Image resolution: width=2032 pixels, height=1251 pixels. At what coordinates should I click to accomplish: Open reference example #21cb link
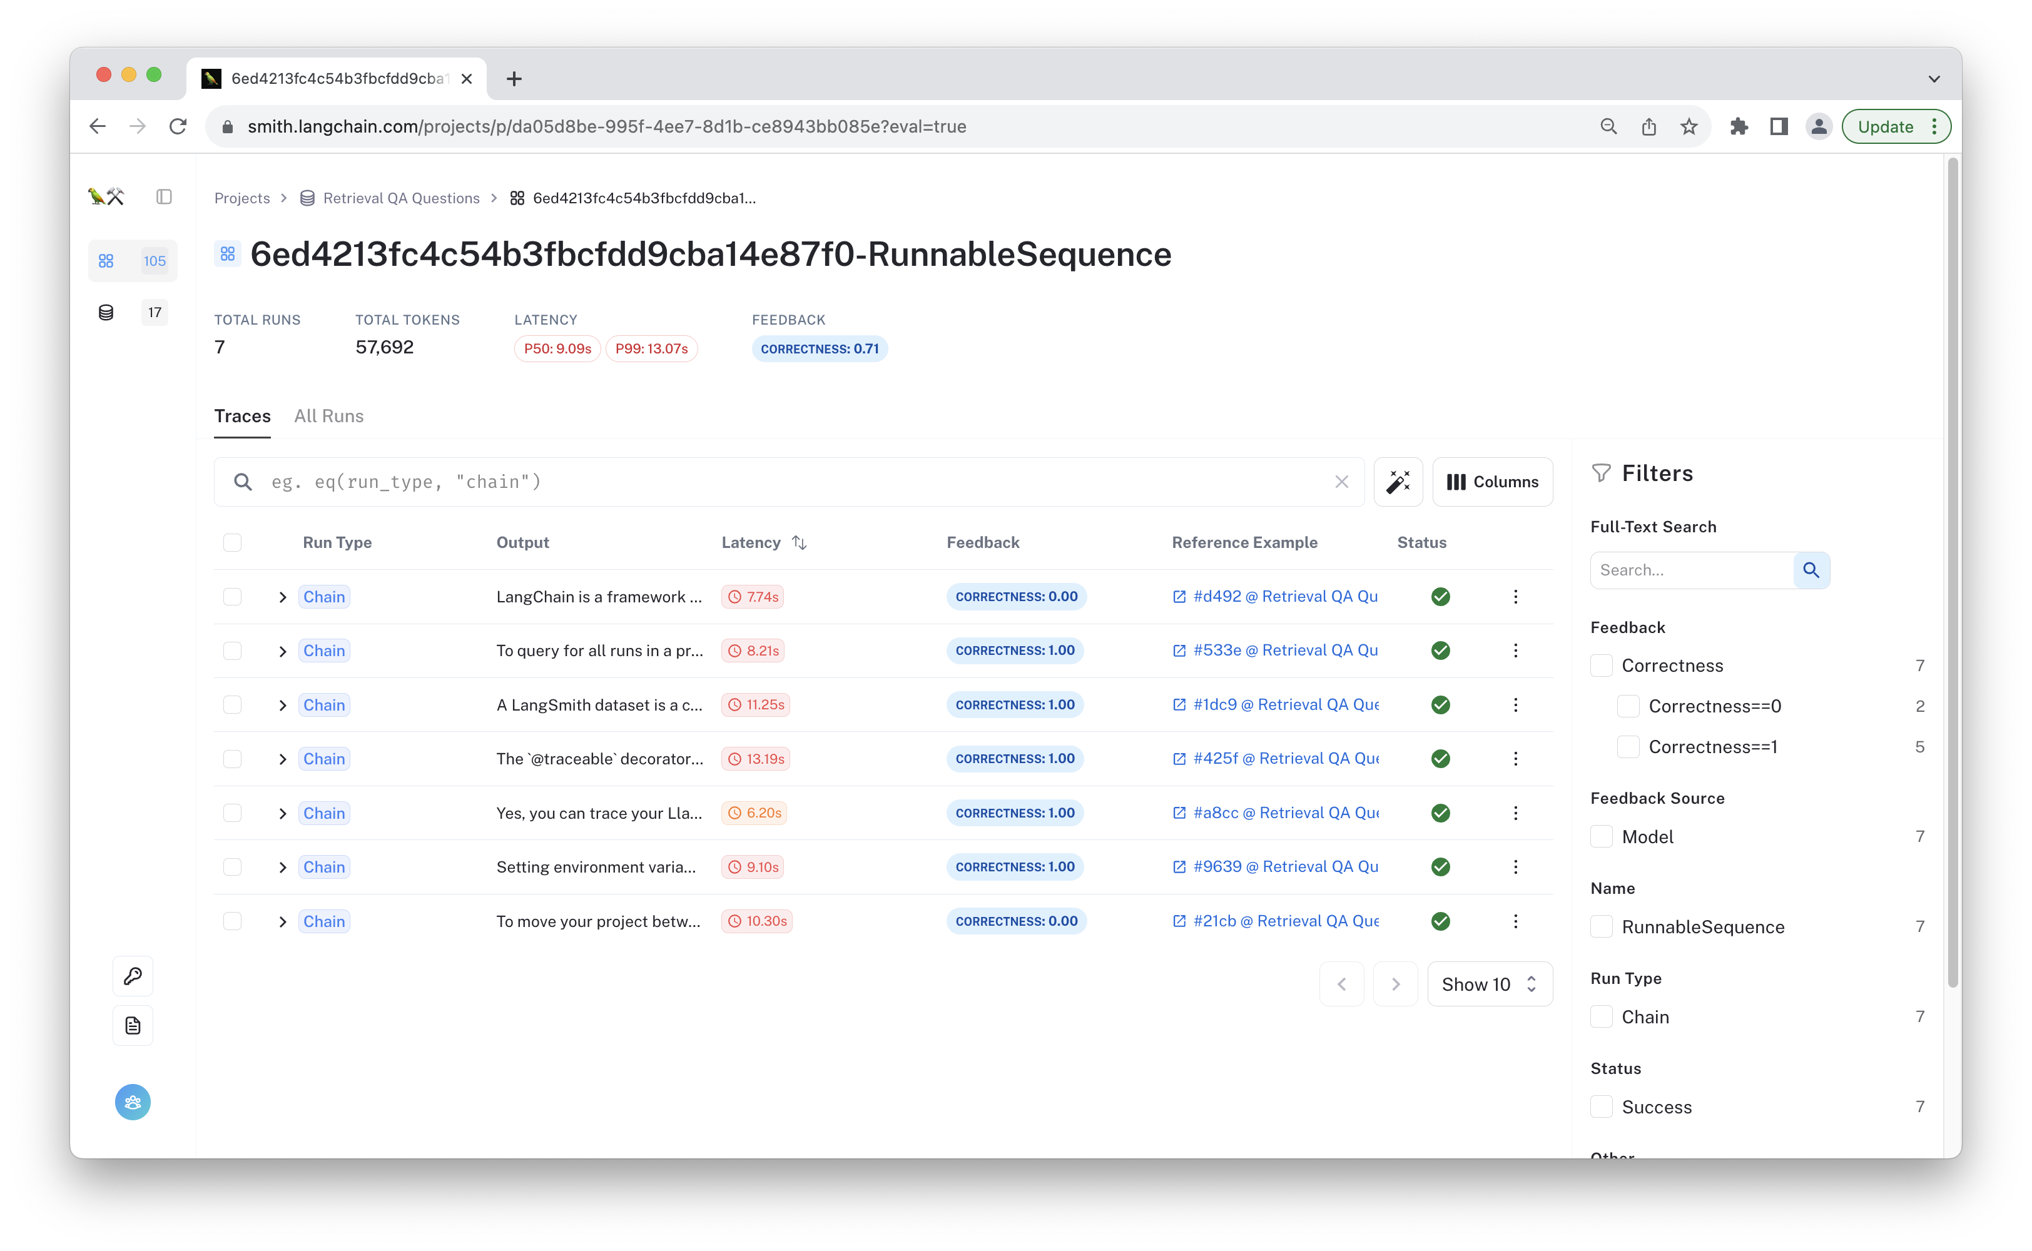click(1275, 921)
